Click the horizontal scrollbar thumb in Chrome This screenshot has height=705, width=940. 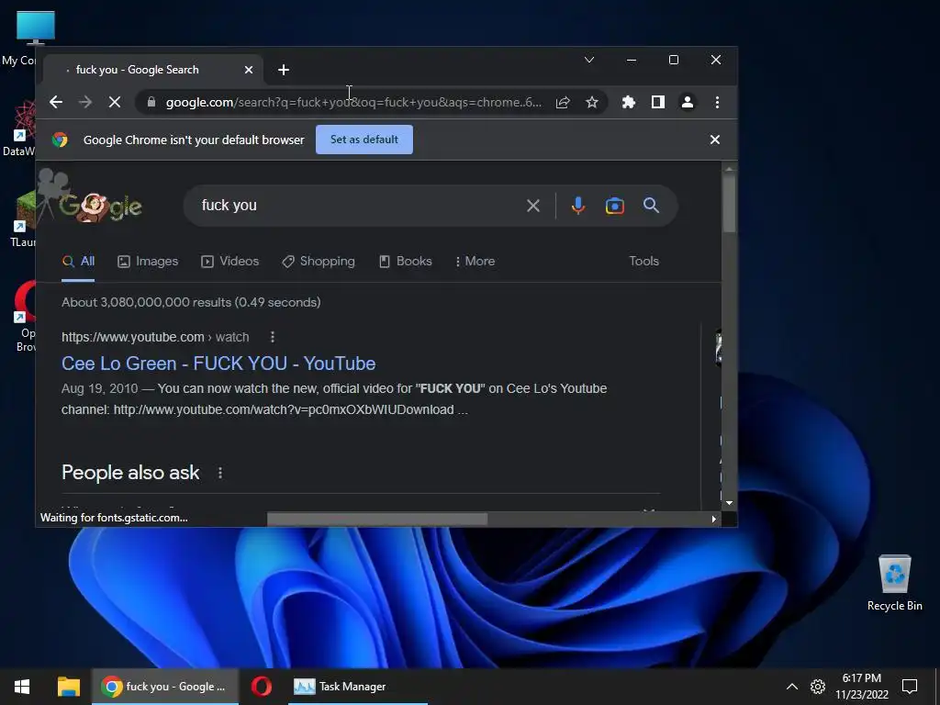coord(377,520)
